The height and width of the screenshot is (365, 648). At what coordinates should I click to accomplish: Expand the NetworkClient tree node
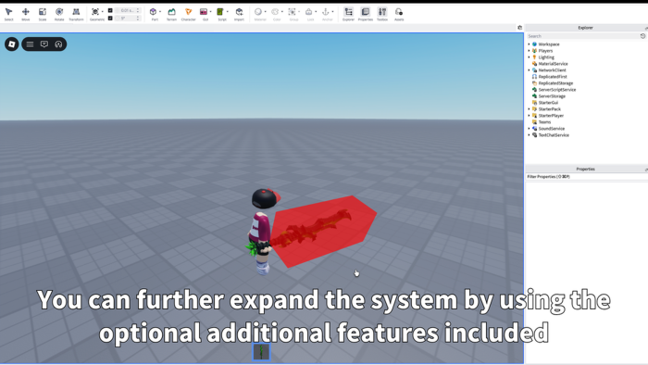pos(529,70)
